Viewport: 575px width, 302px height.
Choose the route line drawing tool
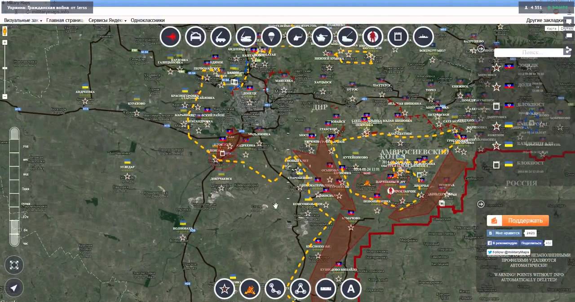click(x=275, y=289)
